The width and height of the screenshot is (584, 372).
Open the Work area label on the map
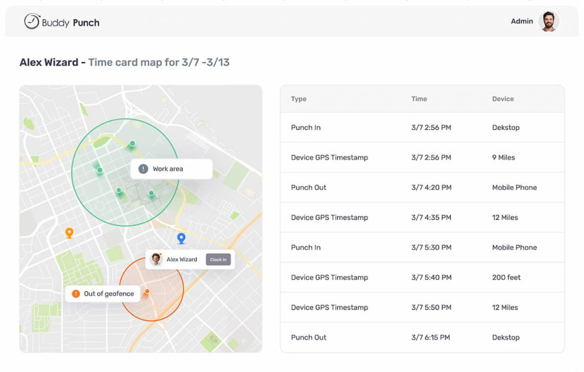pyautogui.click(x=171, y=169)
